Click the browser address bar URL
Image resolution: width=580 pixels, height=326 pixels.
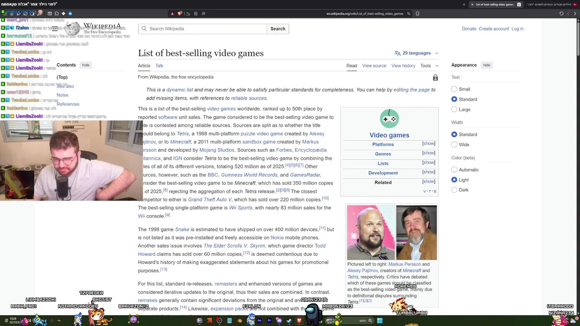[365, 14]
